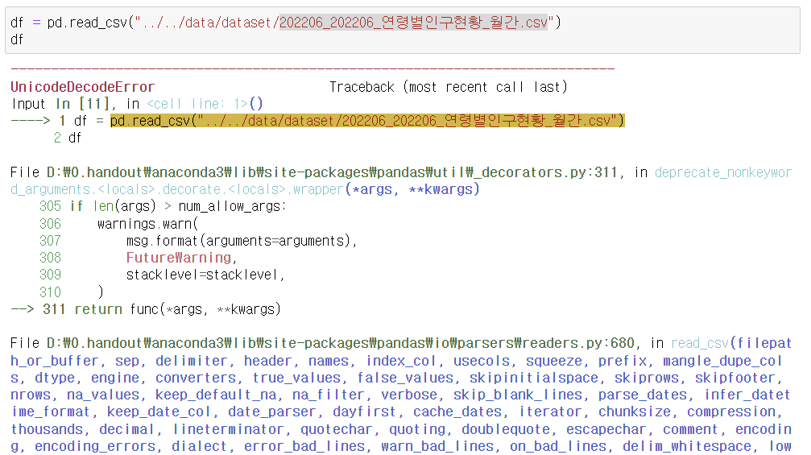Viewport: 811px width, 455px height.
Task: Click 'UnicodeDecodeError' error name
Action: click(83, 87)
